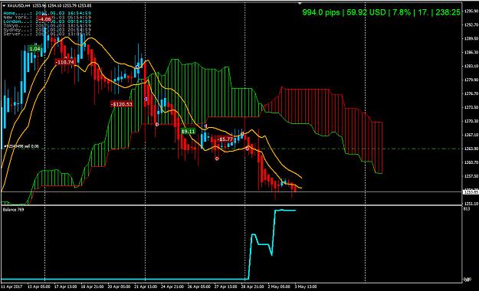Click the 21 Apr 13:00 time axis label

pos(146,286)
